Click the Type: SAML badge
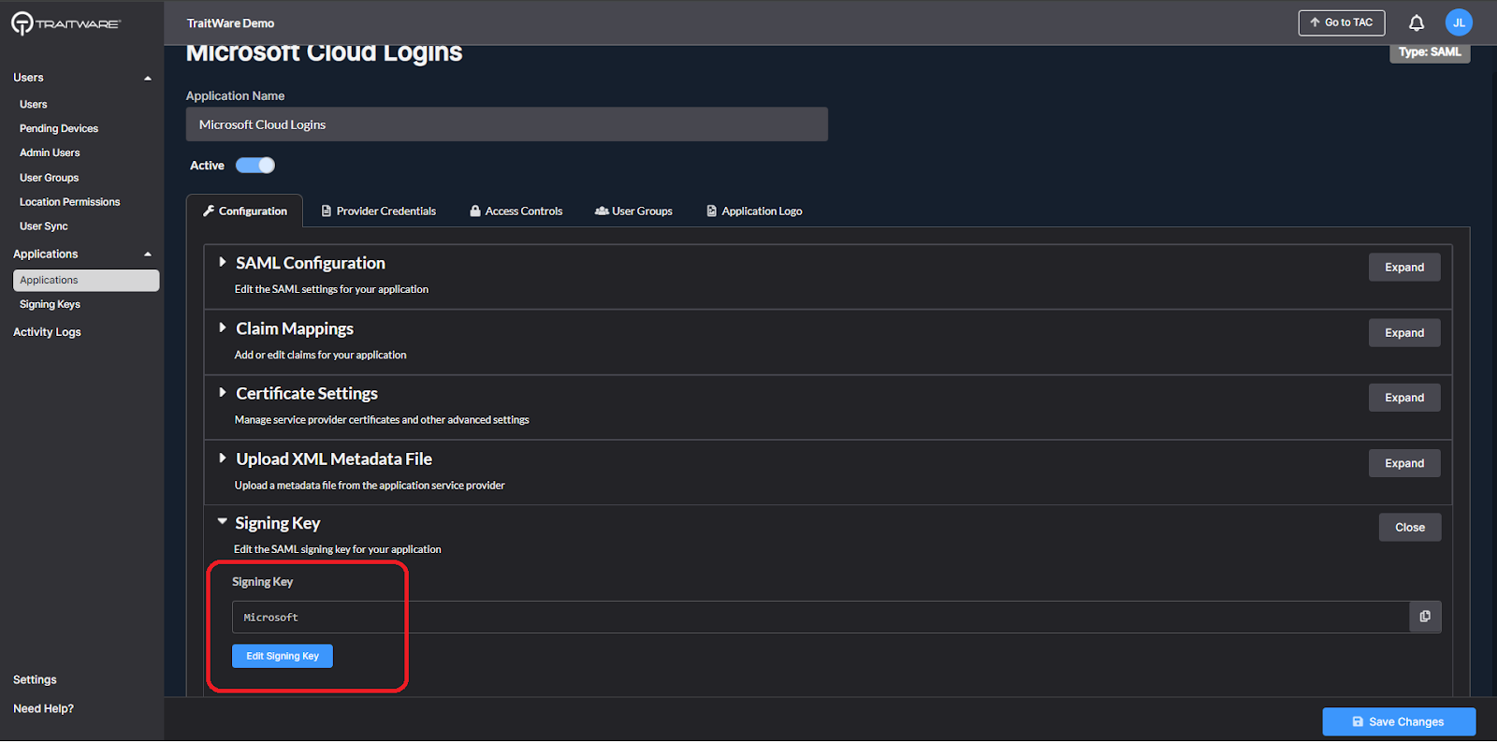 pos(1430,52)
